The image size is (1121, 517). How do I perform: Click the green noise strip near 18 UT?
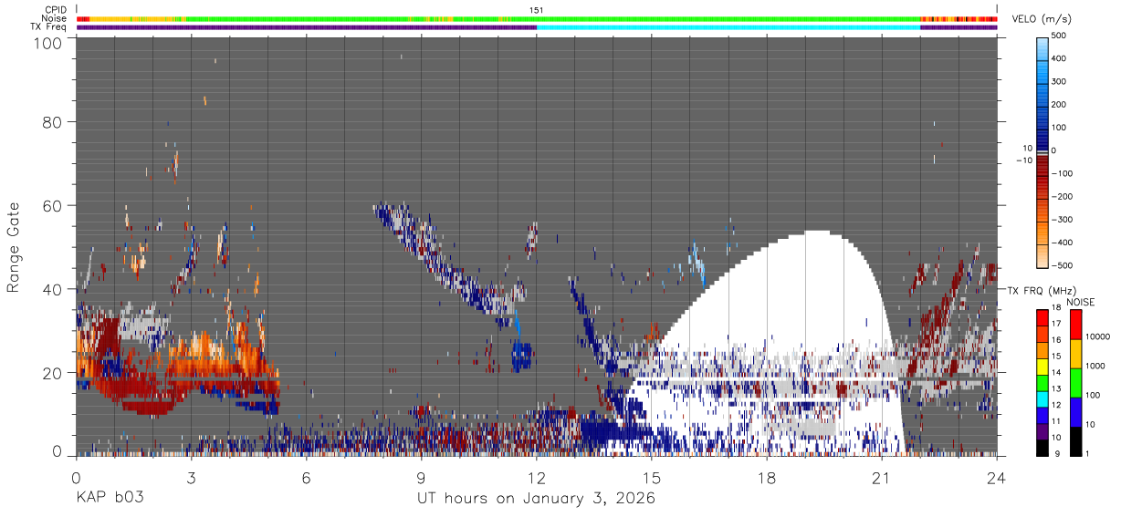click(767, 18)
